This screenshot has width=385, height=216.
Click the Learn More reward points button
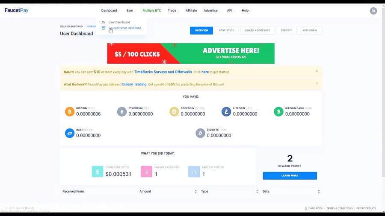(x=290, y=175)
